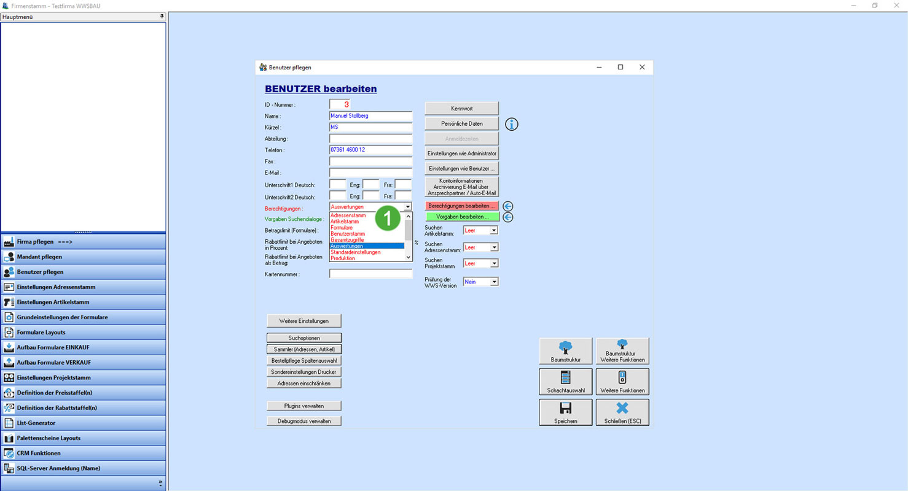Viewport: 908px width, 491px height.
Task: Open Persönliche Daten
Action: (462, 123)
